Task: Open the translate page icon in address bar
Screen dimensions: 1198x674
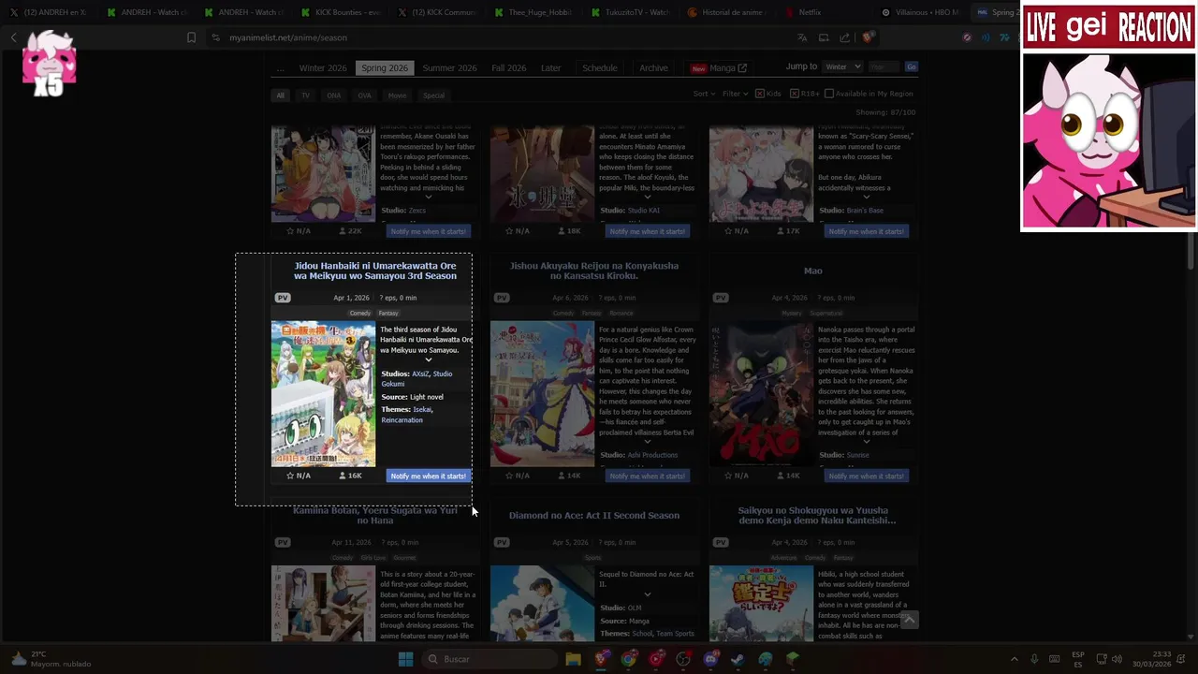Action: 802,37
